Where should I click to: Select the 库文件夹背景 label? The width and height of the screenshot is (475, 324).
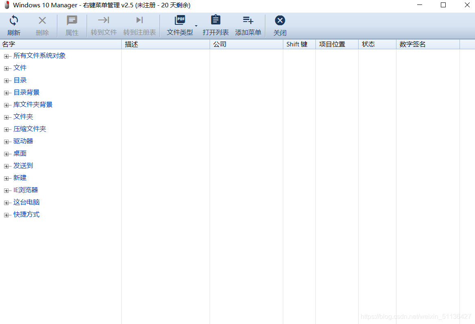point(33,105)
